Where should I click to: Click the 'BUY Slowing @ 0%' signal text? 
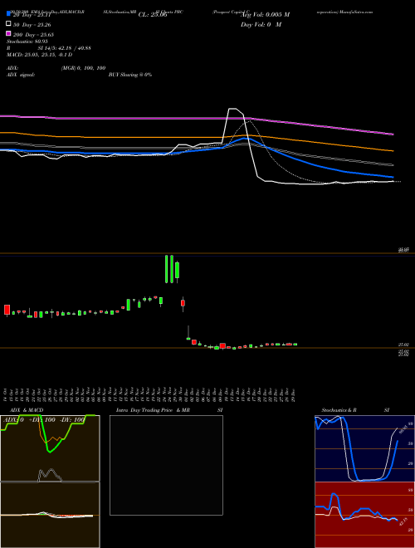click(130, 75)
